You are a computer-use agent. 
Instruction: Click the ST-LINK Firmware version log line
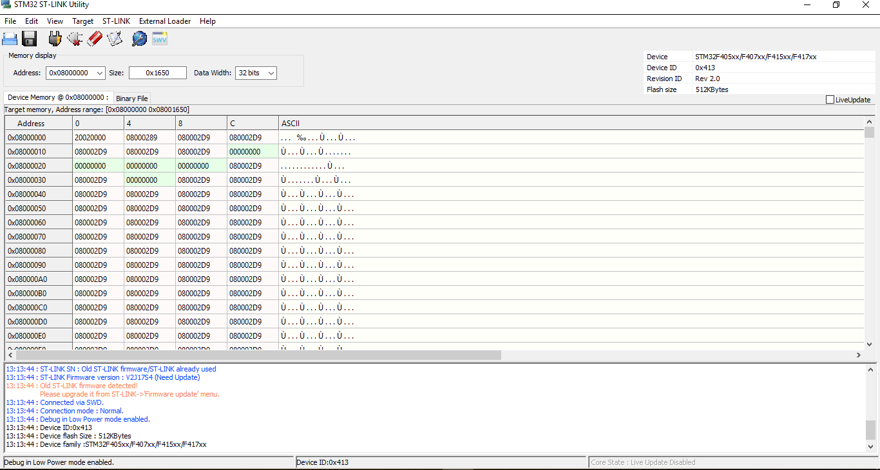tap(103, 377)
